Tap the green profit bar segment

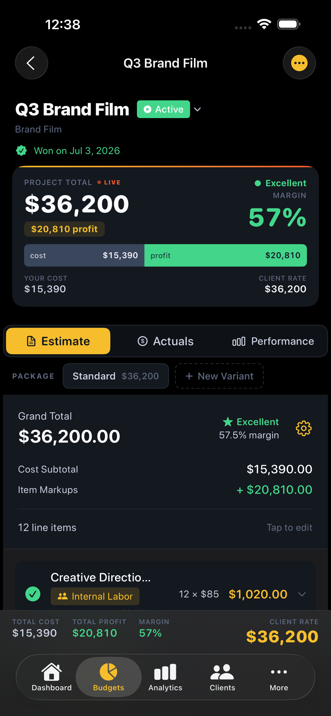point(225,255)
